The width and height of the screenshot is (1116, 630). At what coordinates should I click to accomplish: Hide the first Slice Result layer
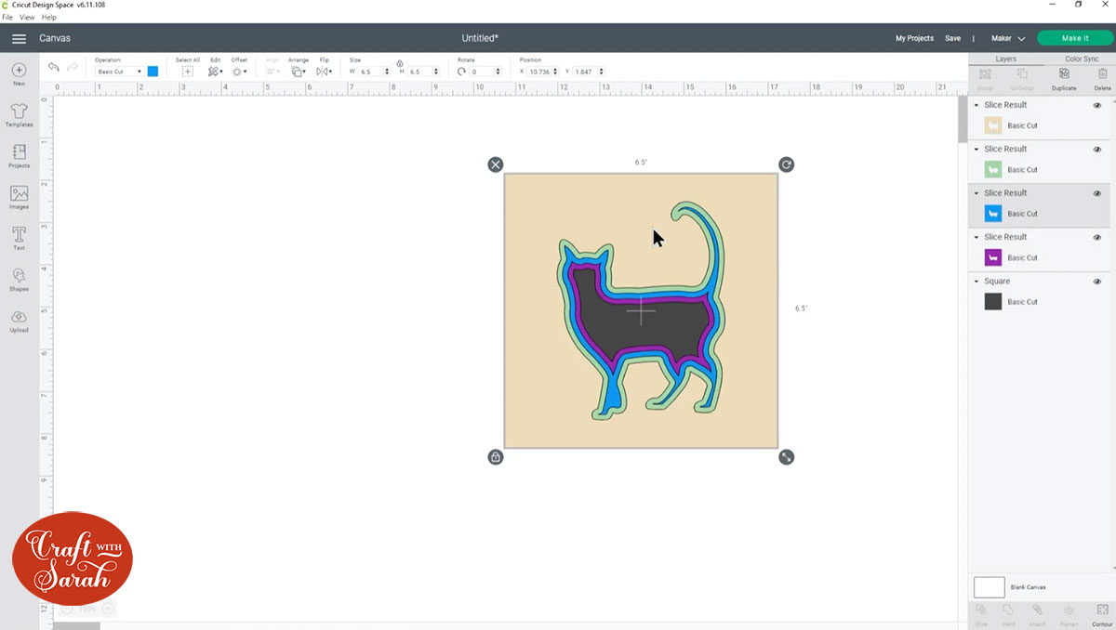pyautogui.click(x=1097, y=105)
